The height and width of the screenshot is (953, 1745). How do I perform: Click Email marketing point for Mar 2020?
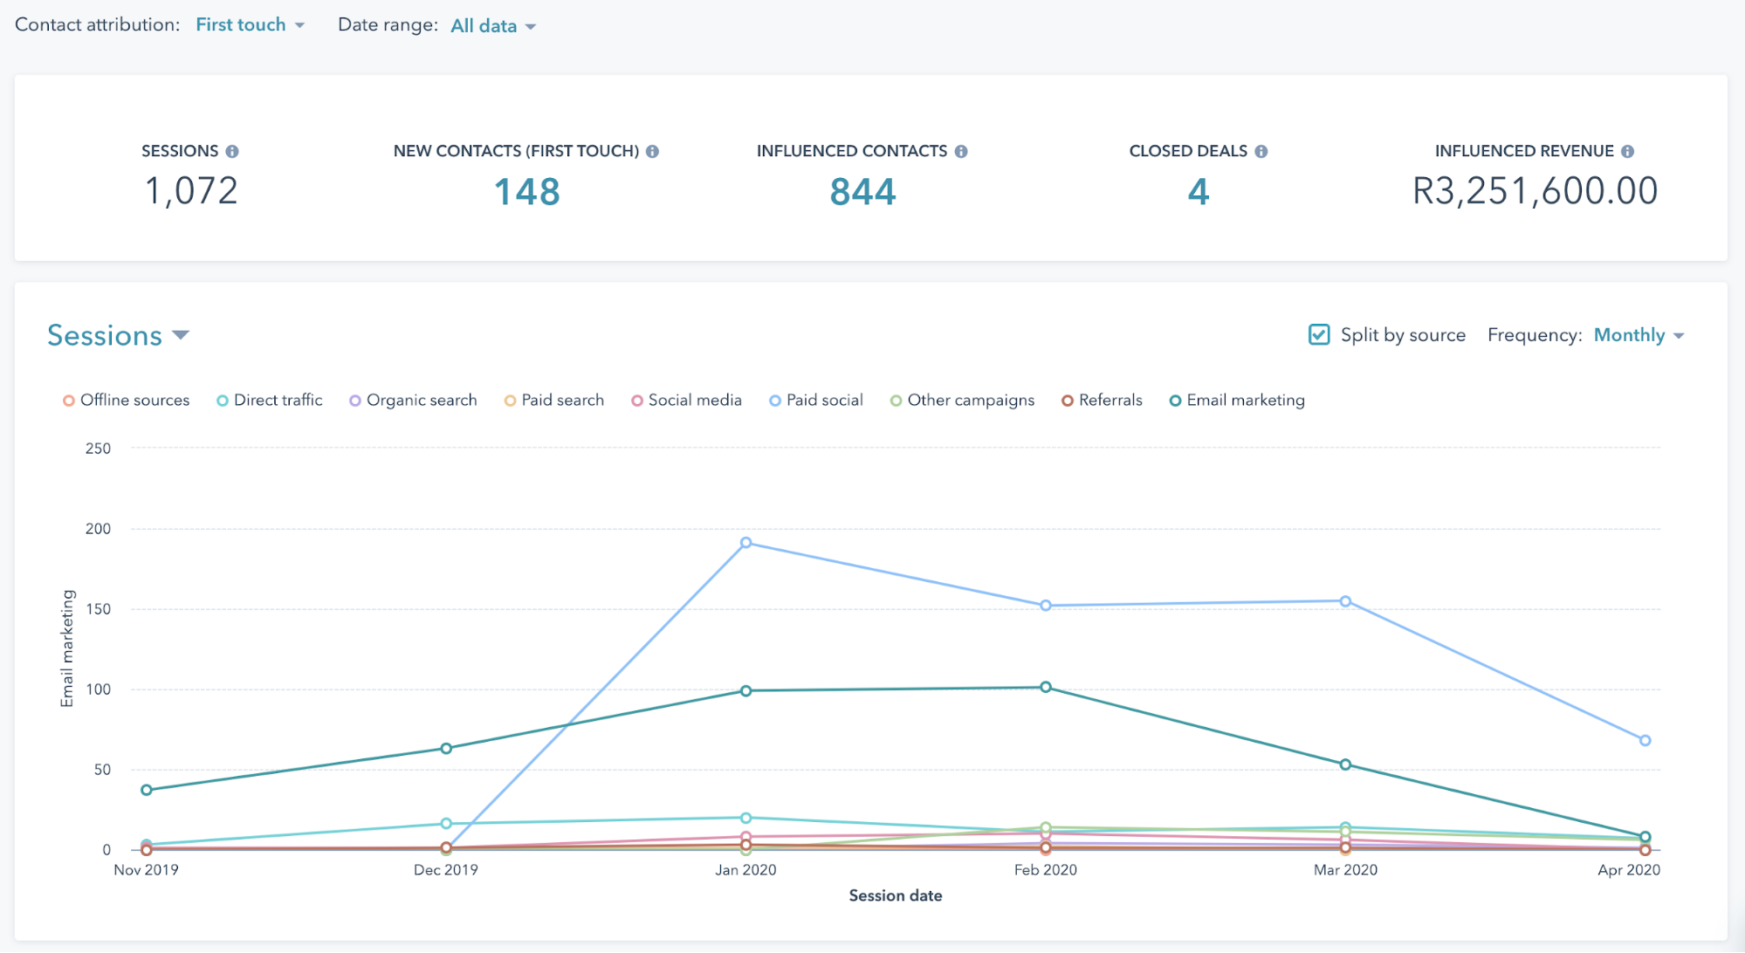point(1345,764)
